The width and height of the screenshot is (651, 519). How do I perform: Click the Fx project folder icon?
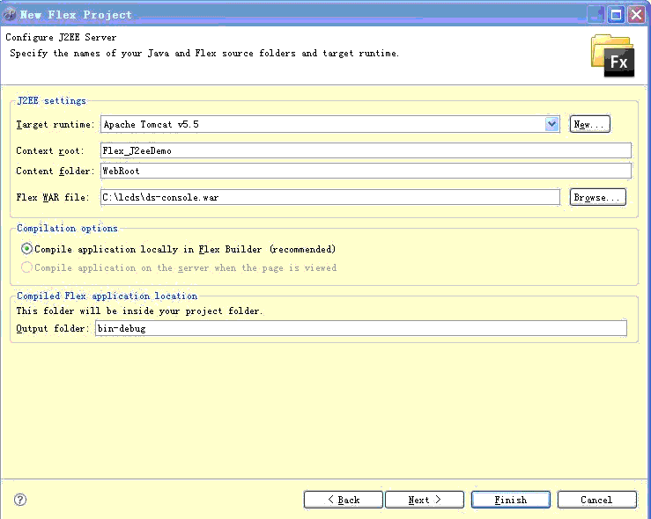(x=613, y=55)
